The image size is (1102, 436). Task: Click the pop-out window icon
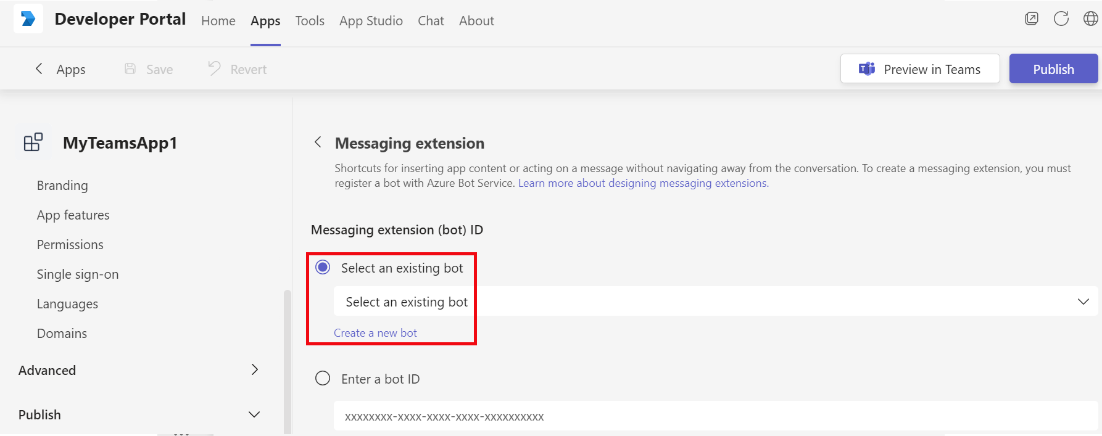click(x=1031, y=19)
